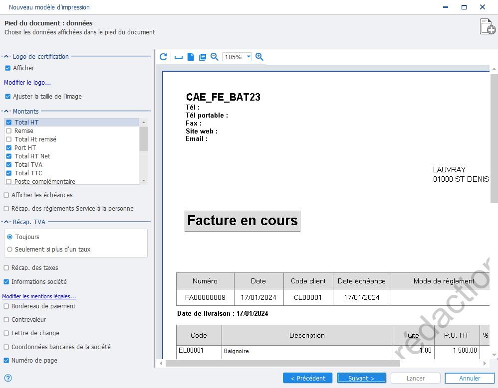
Task: Click the Montants list scrollbar thumb
Action: [144, 139]
